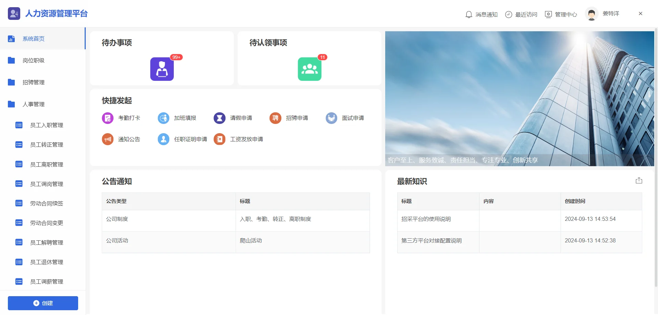Click the 工资发放申请 shortcut icon
Viewport: 658px width, 315px height.
coord(219,139)
